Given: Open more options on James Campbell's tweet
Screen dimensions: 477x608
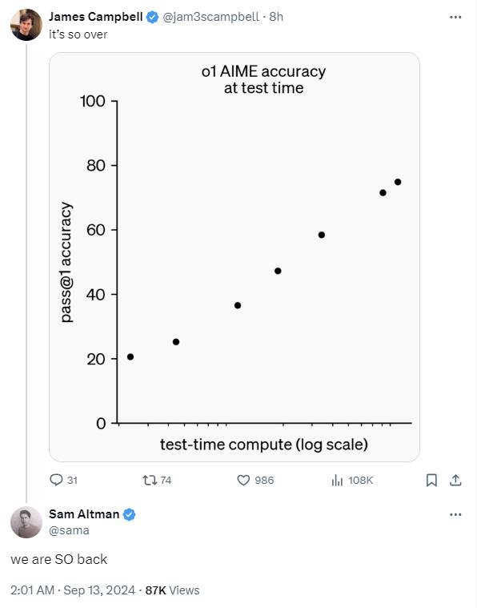Looking at the screenshot, I should [455, 17].
